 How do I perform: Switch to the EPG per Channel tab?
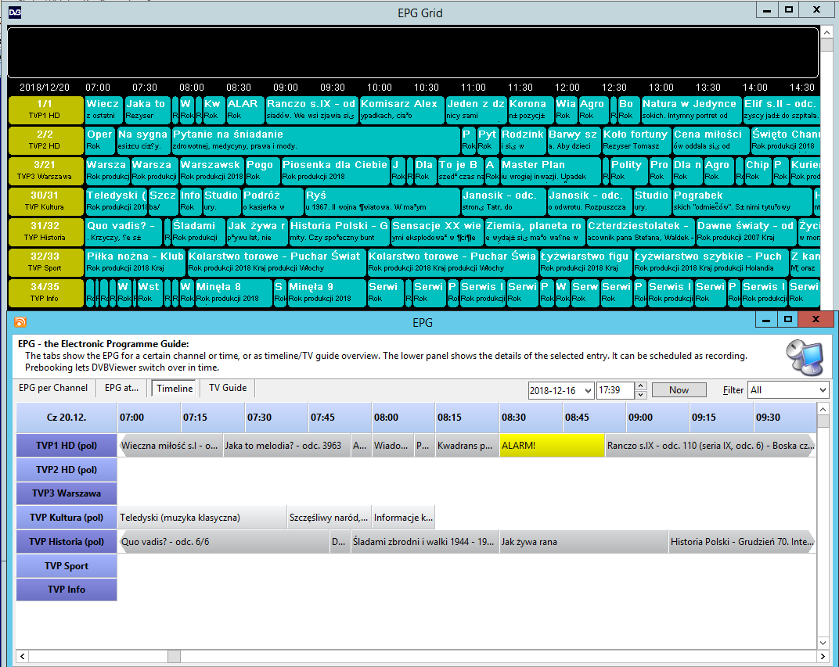click(x=53, y=388)
